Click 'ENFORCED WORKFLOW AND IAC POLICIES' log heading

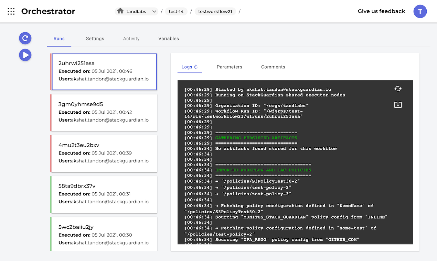(263, 170)
